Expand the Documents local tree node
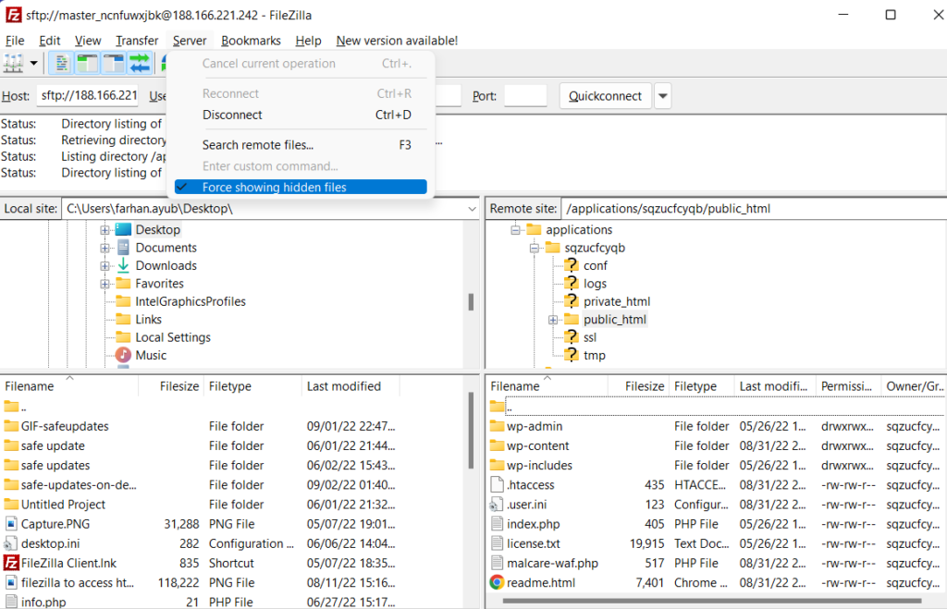 click(x=105, y=248)
